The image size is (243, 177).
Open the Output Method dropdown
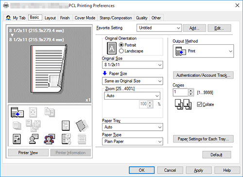[203, 51]
